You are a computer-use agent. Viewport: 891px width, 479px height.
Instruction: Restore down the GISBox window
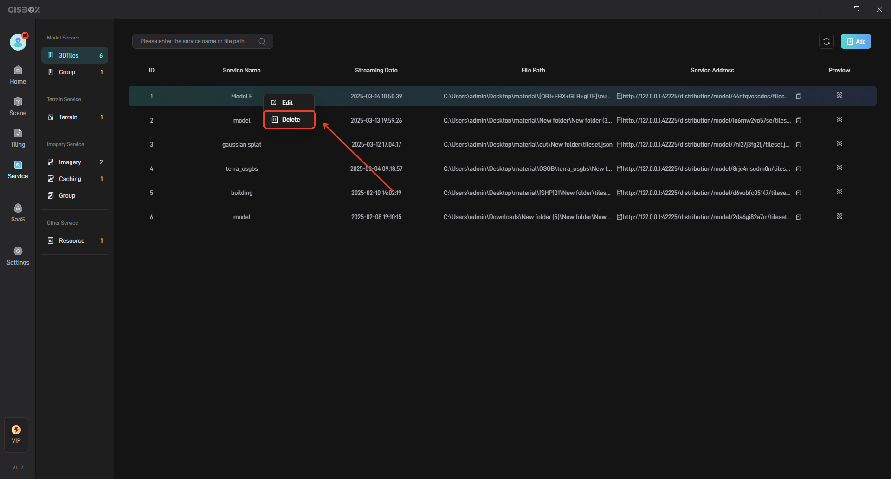click(x=856, y=9)
